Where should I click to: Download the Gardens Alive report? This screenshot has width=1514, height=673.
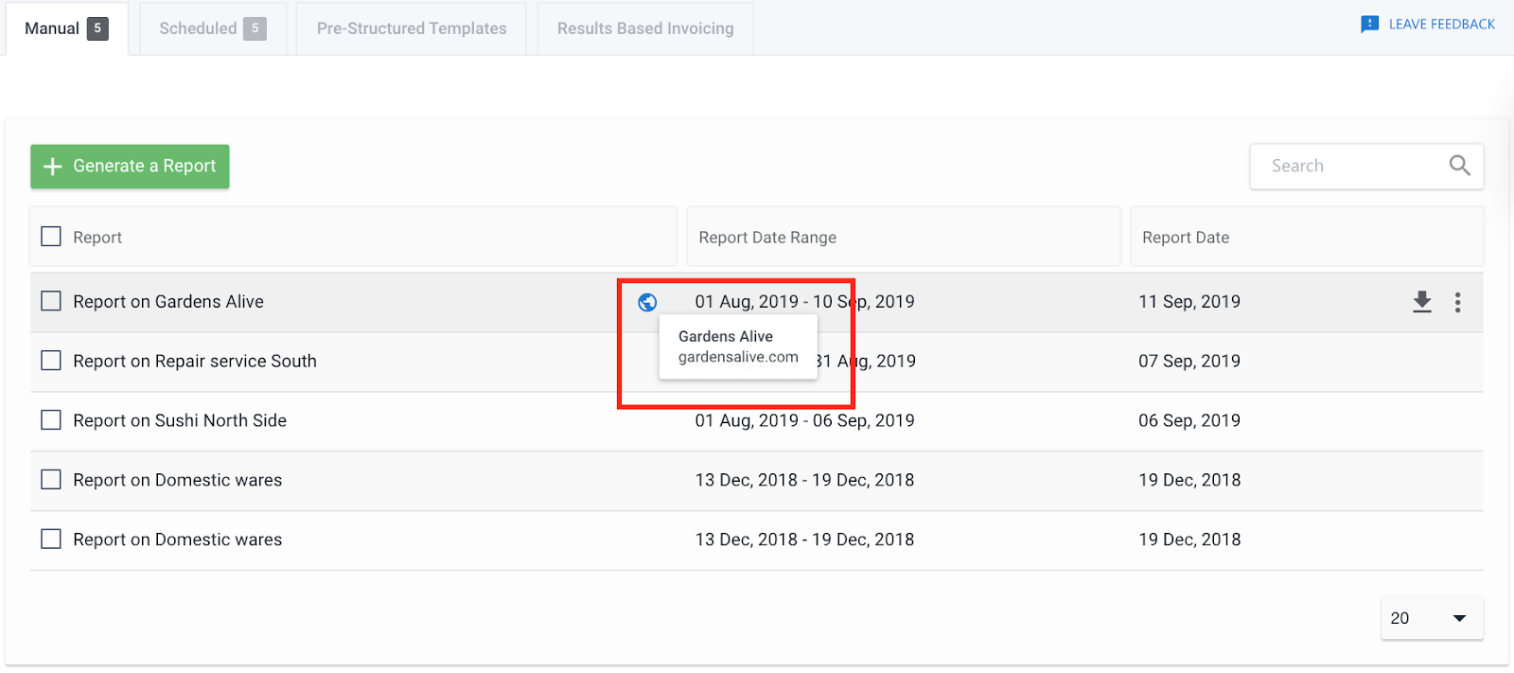(x=1422, y=302)
